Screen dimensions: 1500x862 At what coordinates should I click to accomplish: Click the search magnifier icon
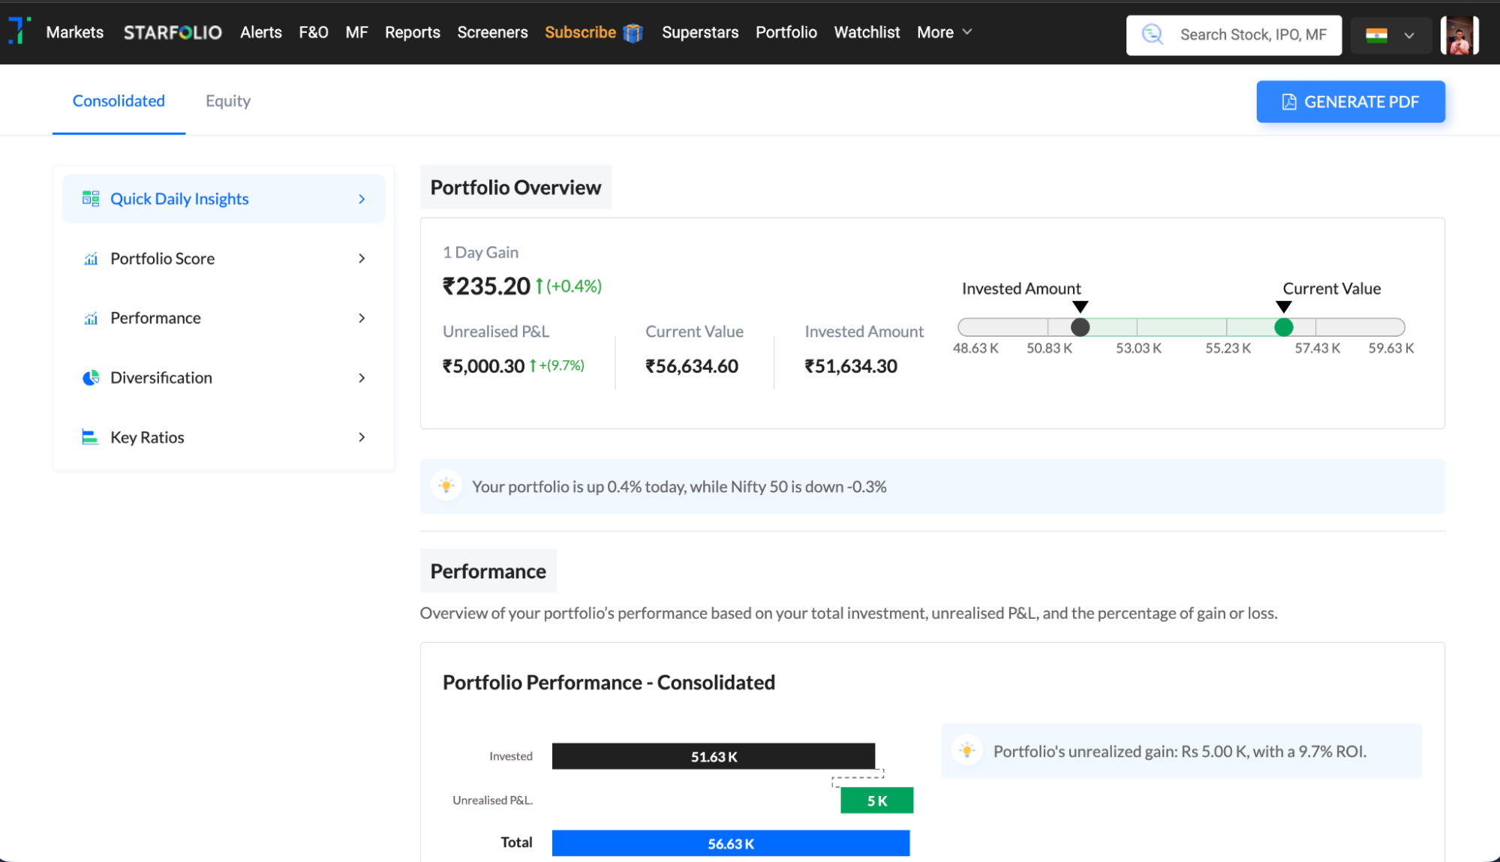point(1152,35)
